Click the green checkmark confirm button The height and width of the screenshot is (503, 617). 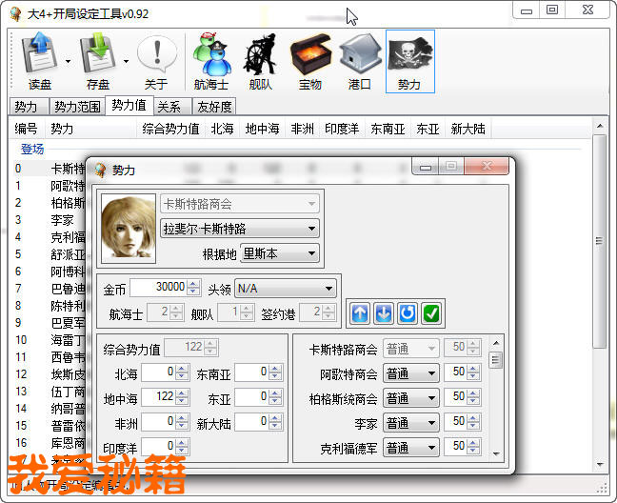point(431,312)
